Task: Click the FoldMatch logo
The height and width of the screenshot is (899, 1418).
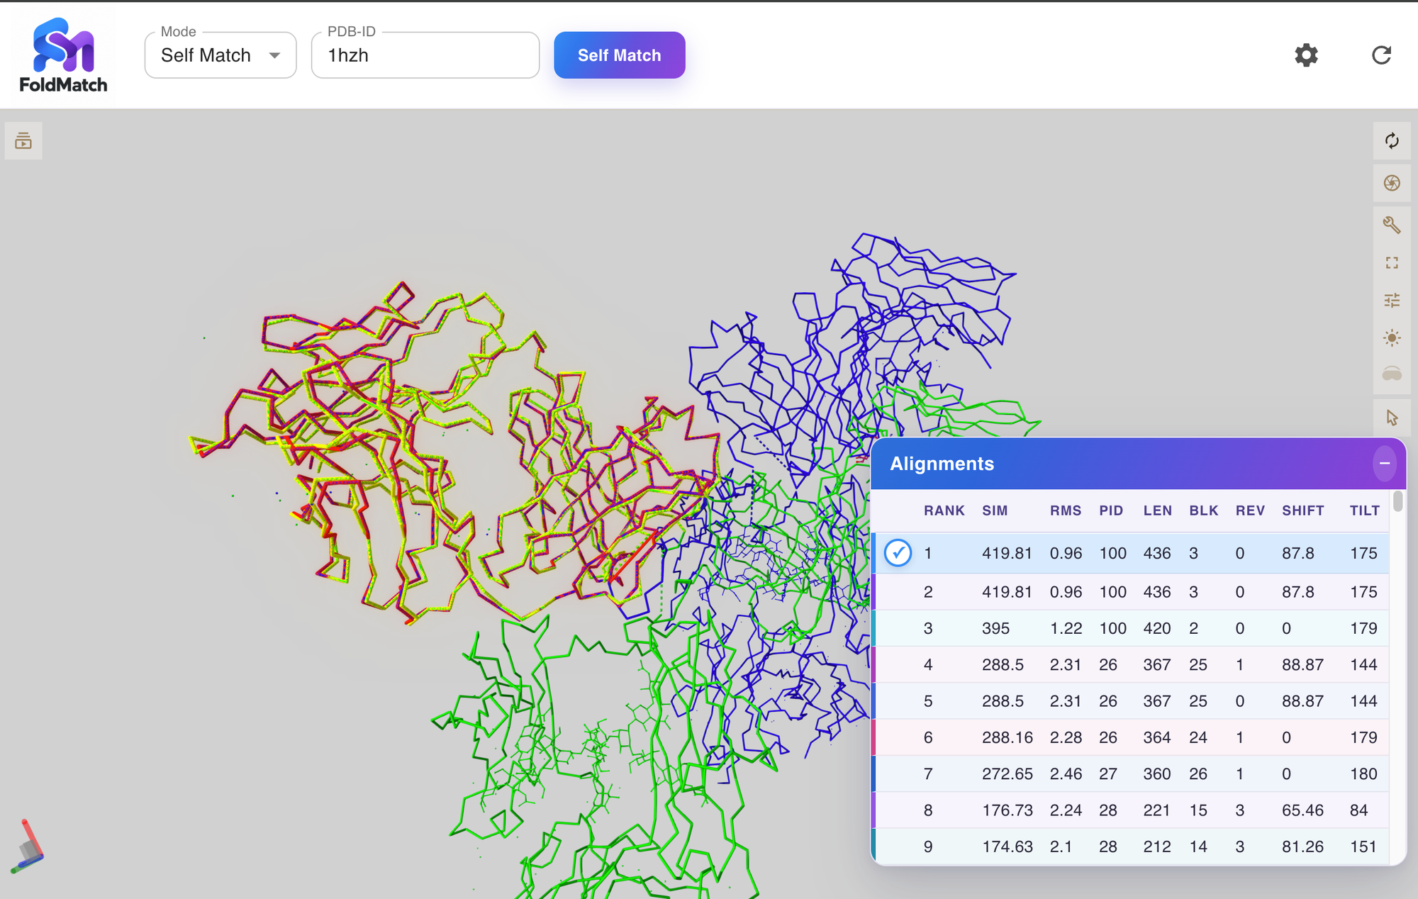Action: [63, 55]
